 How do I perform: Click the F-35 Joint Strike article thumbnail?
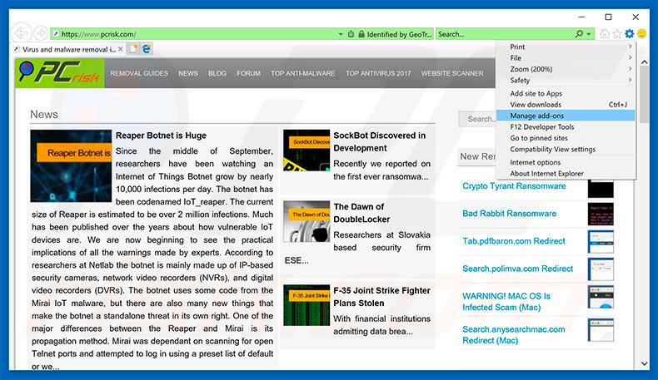click(307, 305)
